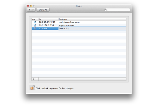Screen dimensions: 158x105
Task: Click the back navigation arrow
Action: (29, 10)
